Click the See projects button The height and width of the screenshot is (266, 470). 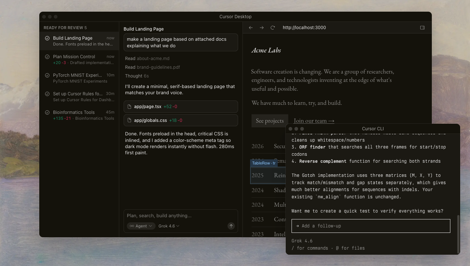(x=270, y=121)
